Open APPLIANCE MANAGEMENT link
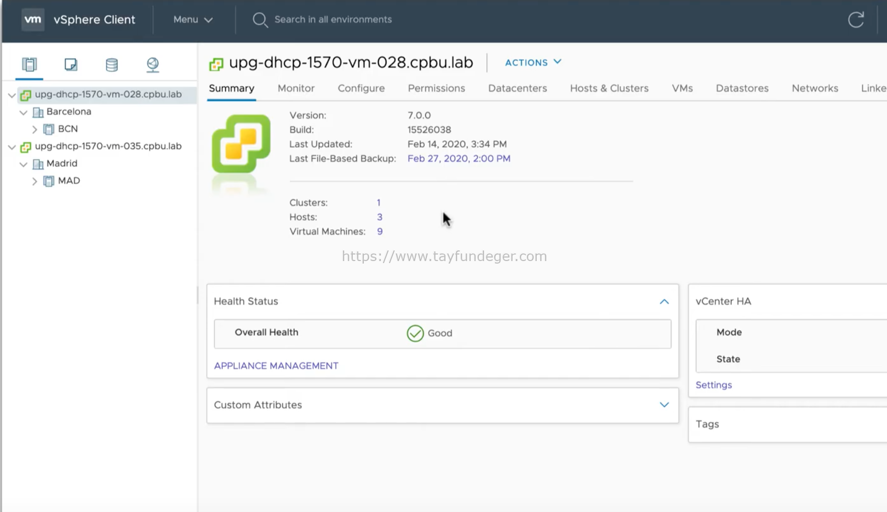The width and height of the screenshot is (887, 512). (276, 366)
